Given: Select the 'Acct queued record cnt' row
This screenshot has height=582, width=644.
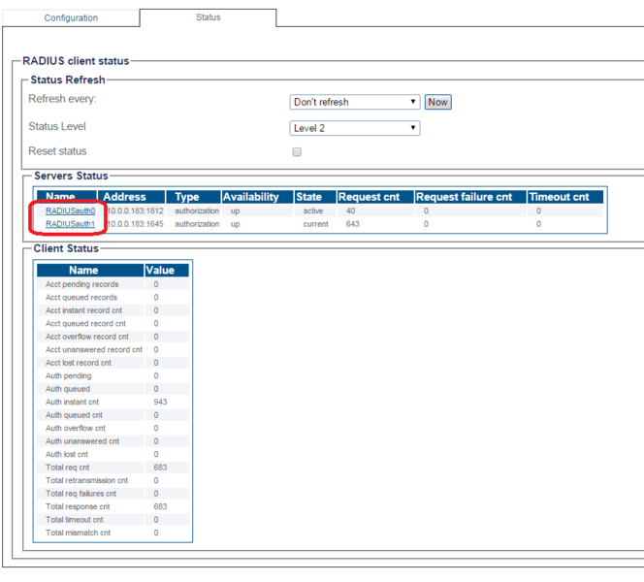Looking at the screenshot, I should click(113, 324).
